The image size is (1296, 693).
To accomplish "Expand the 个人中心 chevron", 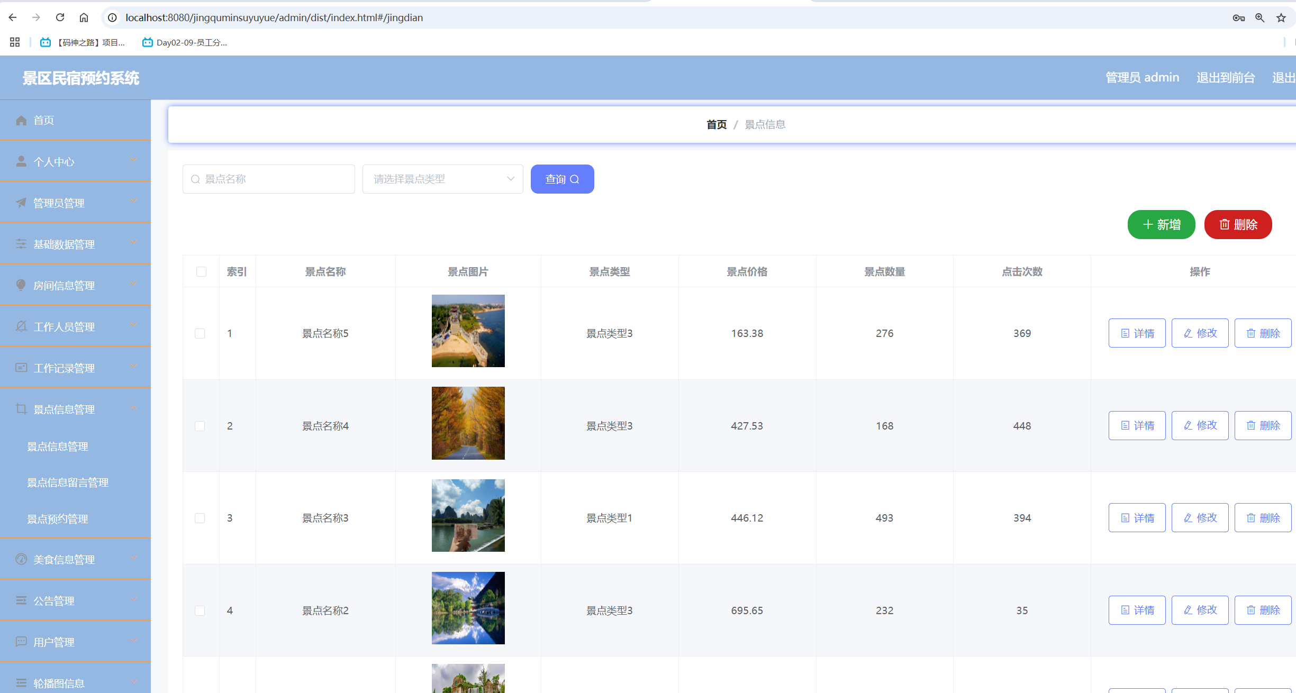I will [133, 160].
